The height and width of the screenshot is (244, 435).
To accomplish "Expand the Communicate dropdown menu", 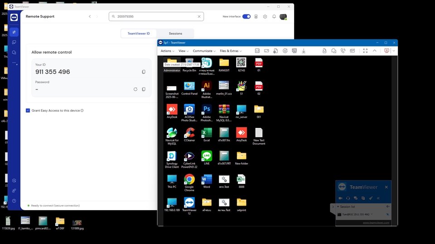I will click(x=204, y=51).
